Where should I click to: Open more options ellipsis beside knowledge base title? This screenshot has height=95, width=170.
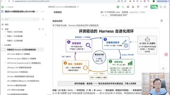click(43, 11)
